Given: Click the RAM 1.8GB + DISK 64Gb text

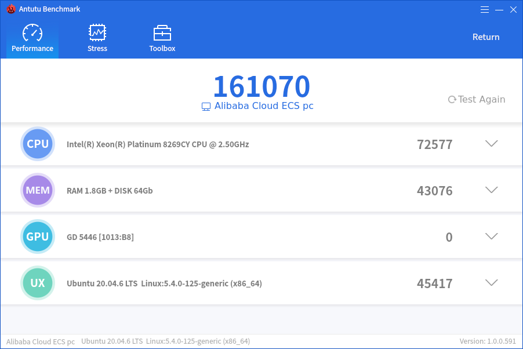Looking at the screenshot, I should point(110,191).
